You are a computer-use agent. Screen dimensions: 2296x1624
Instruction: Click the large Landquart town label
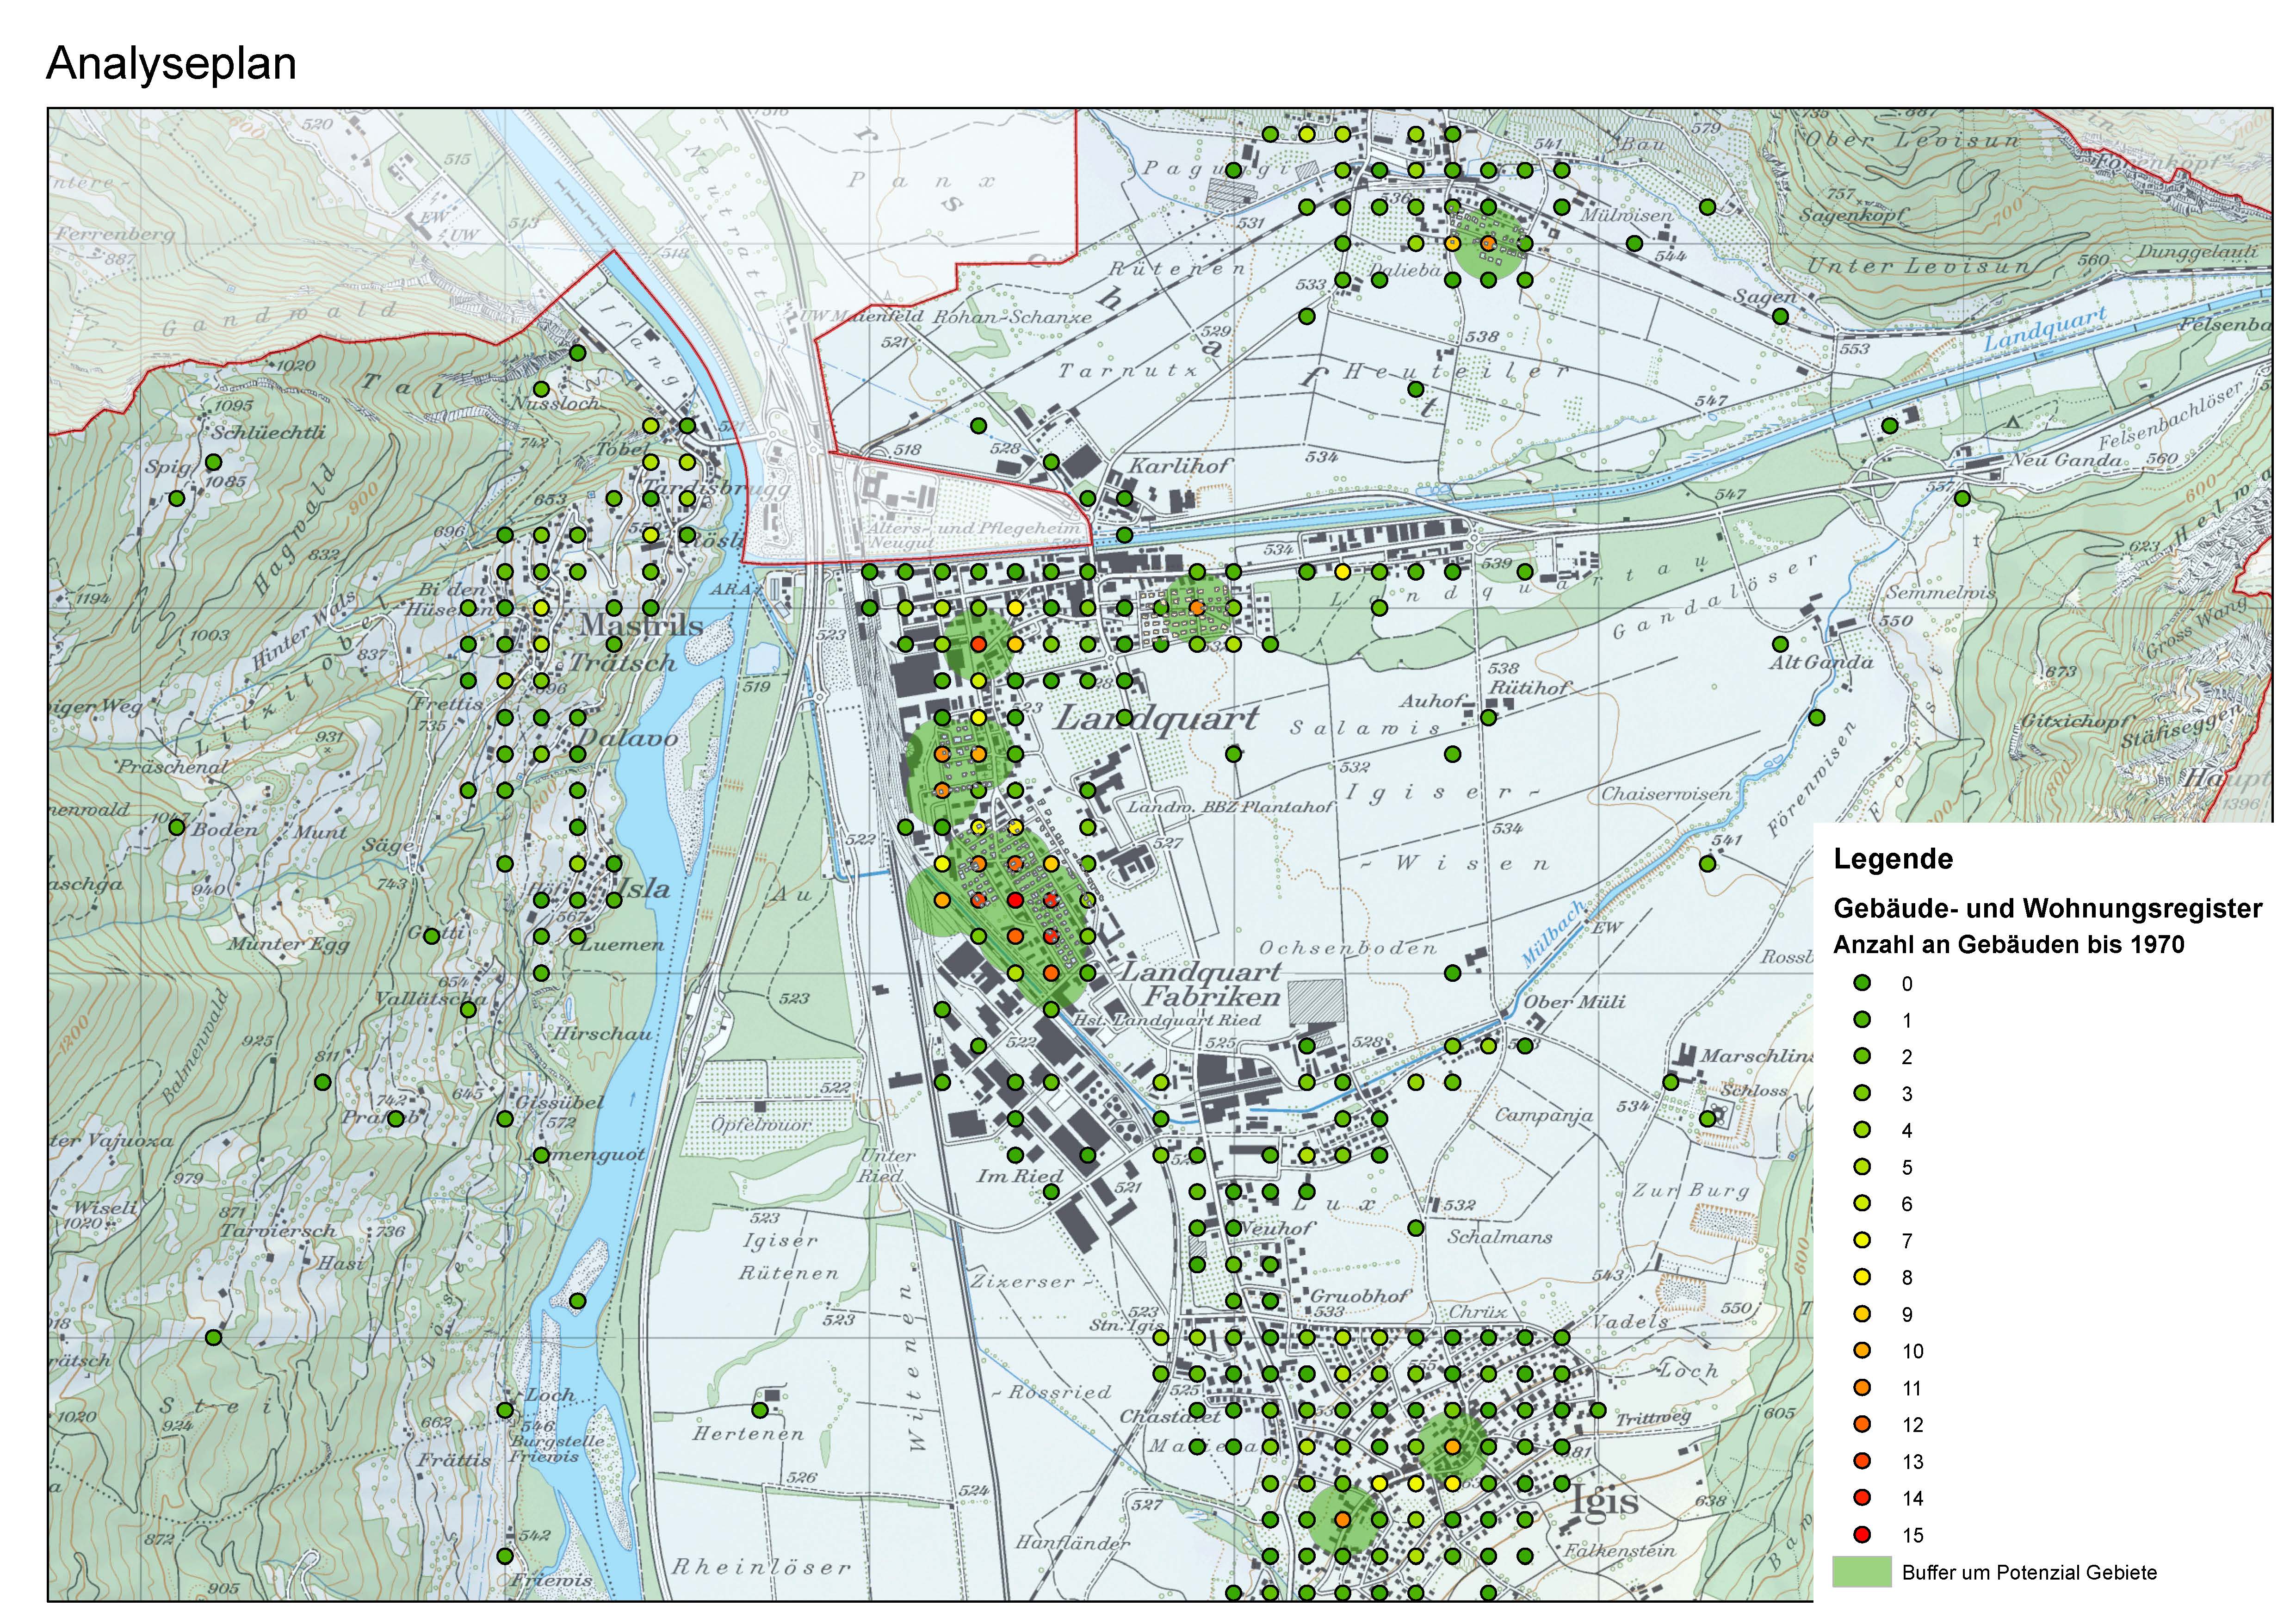[1157, 718]
